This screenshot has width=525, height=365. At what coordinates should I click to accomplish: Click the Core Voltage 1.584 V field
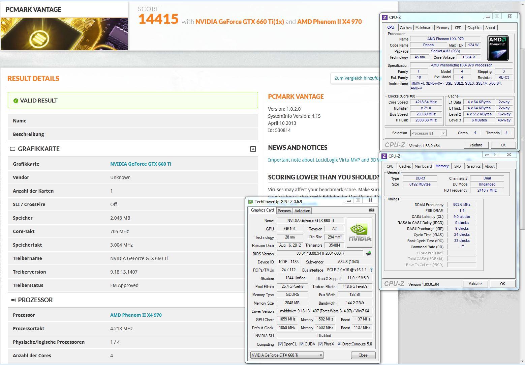tap(469, 57)
